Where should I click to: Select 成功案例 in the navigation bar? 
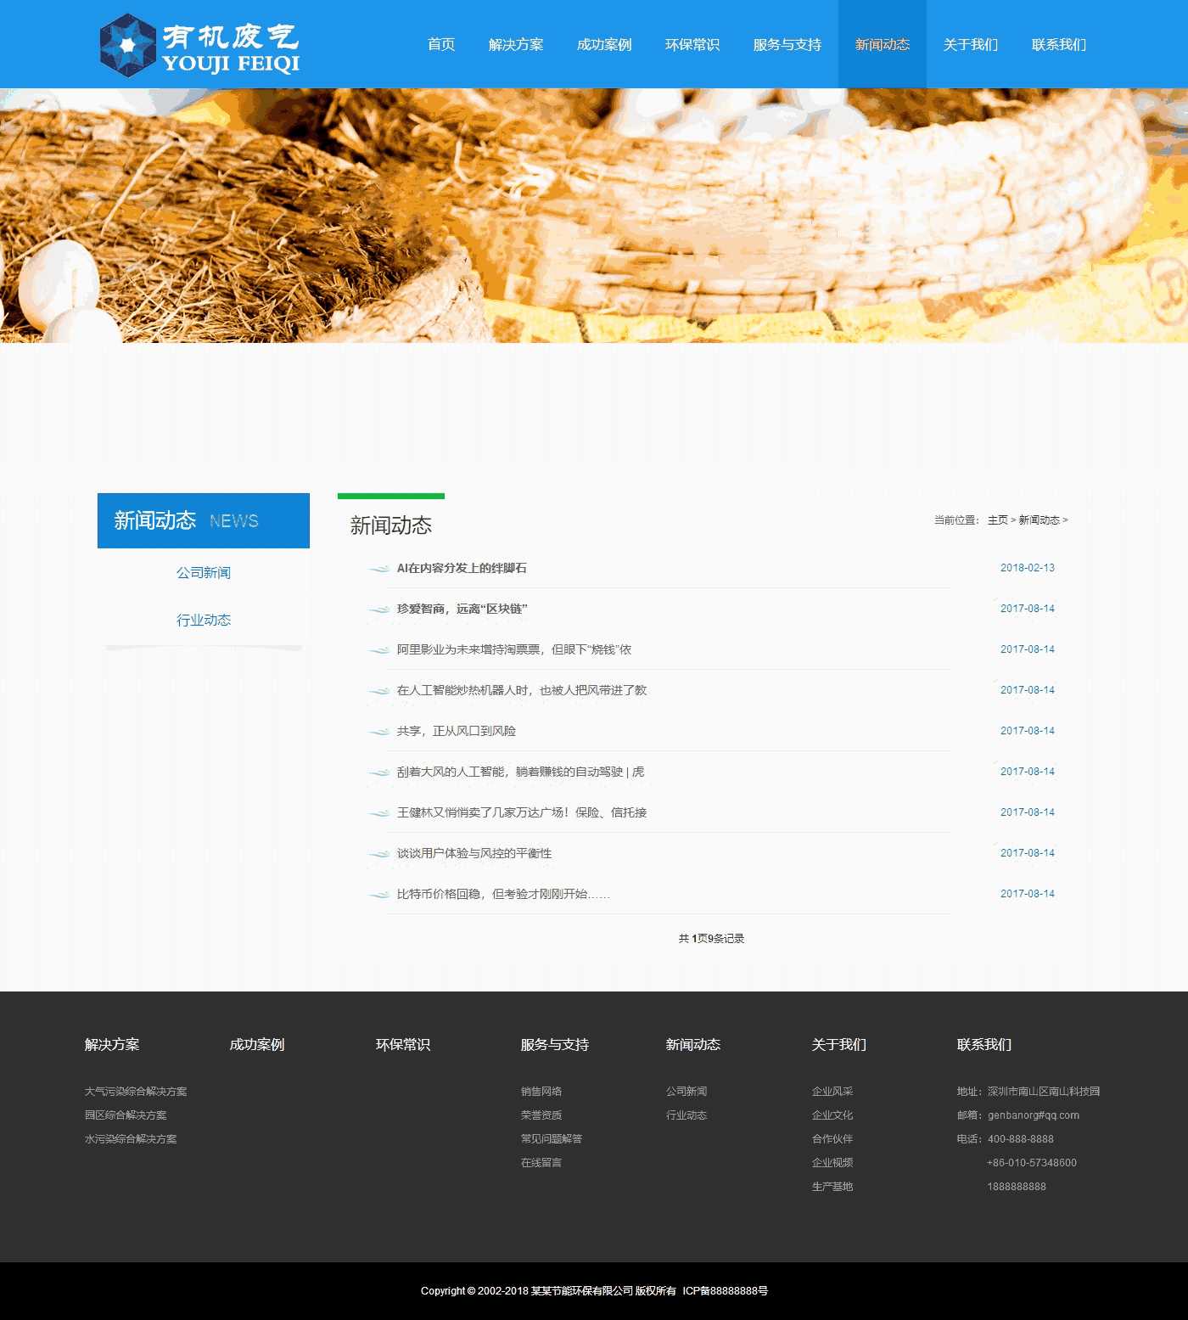click(604, 44)
